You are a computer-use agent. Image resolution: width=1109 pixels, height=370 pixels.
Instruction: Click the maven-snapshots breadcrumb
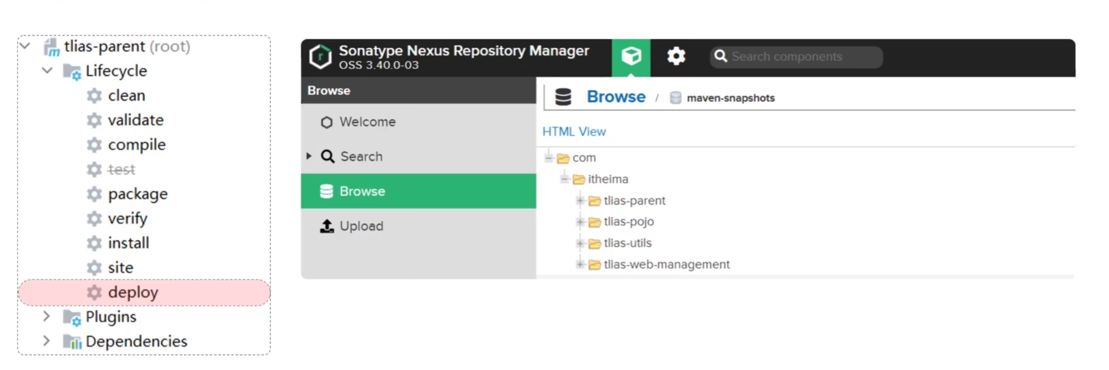tap(730, 98)
